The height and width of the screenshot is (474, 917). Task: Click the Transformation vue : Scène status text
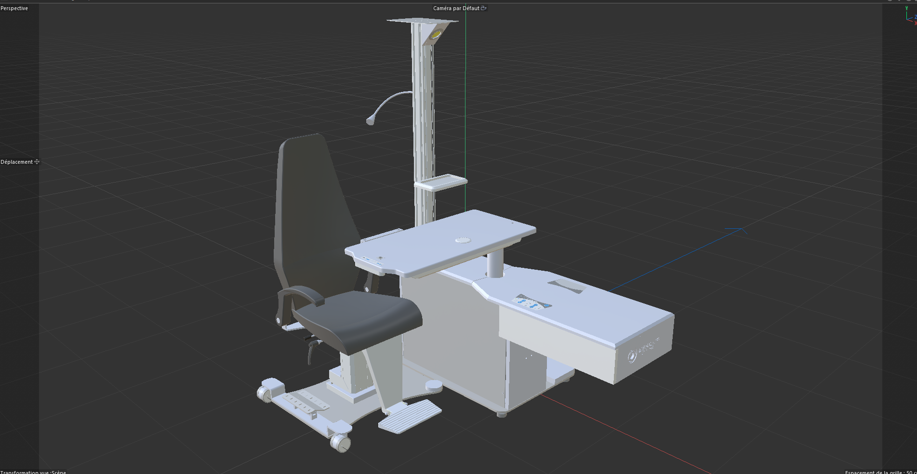tap(33, 472)
